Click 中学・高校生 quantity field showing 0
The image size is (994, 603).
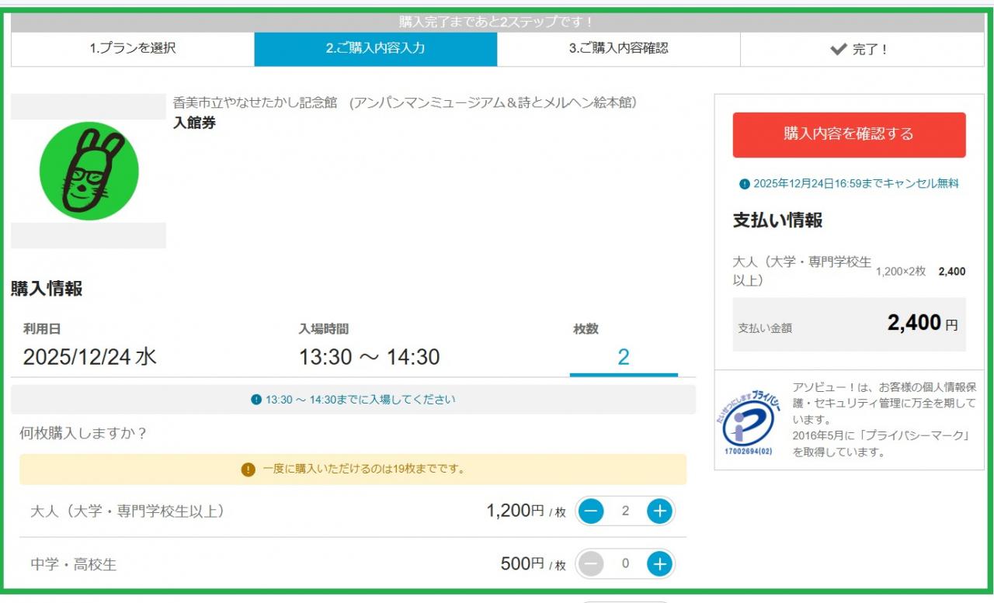click(625, 564)
